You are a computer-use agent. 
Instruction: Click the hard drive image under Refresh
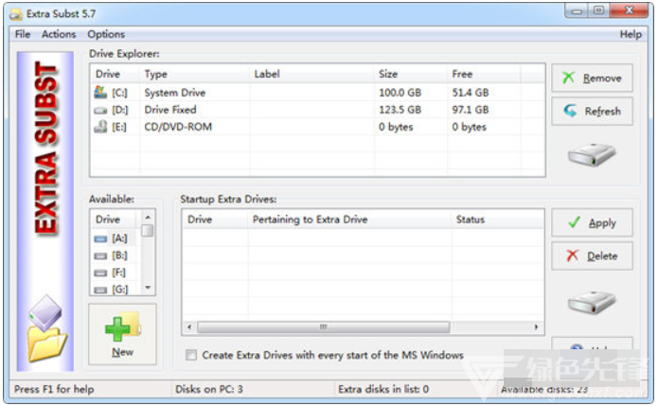coord(592,154)
